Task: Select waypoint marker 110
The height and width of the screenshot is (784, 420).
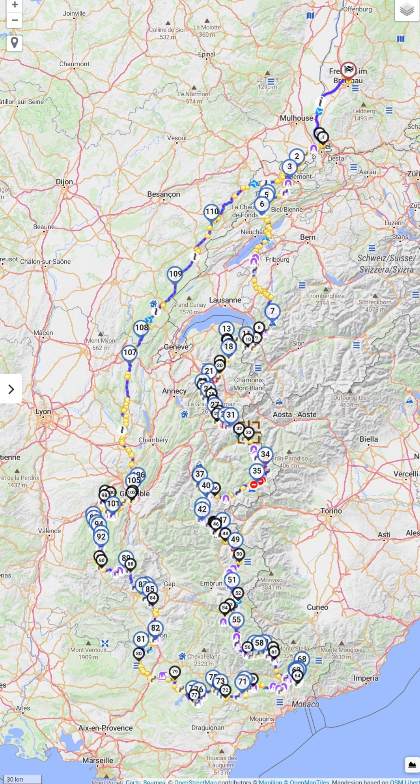Action: coord(212,212)
